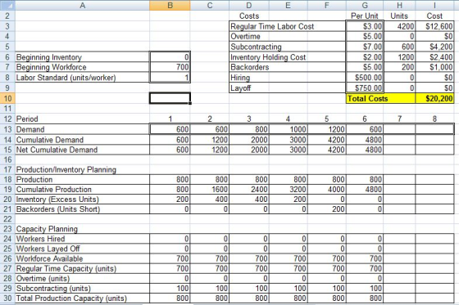Click Cumulative Production value 1600
The width and height of the screenshot is (459, 305).
coord(210,190)
